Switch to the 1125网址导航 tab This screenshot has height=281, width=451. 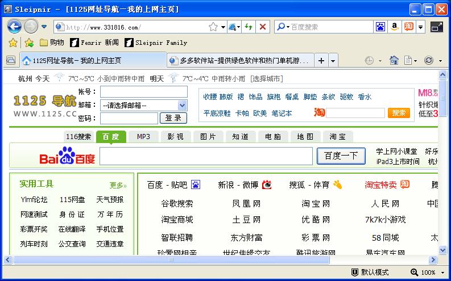[x=93, y=61]
